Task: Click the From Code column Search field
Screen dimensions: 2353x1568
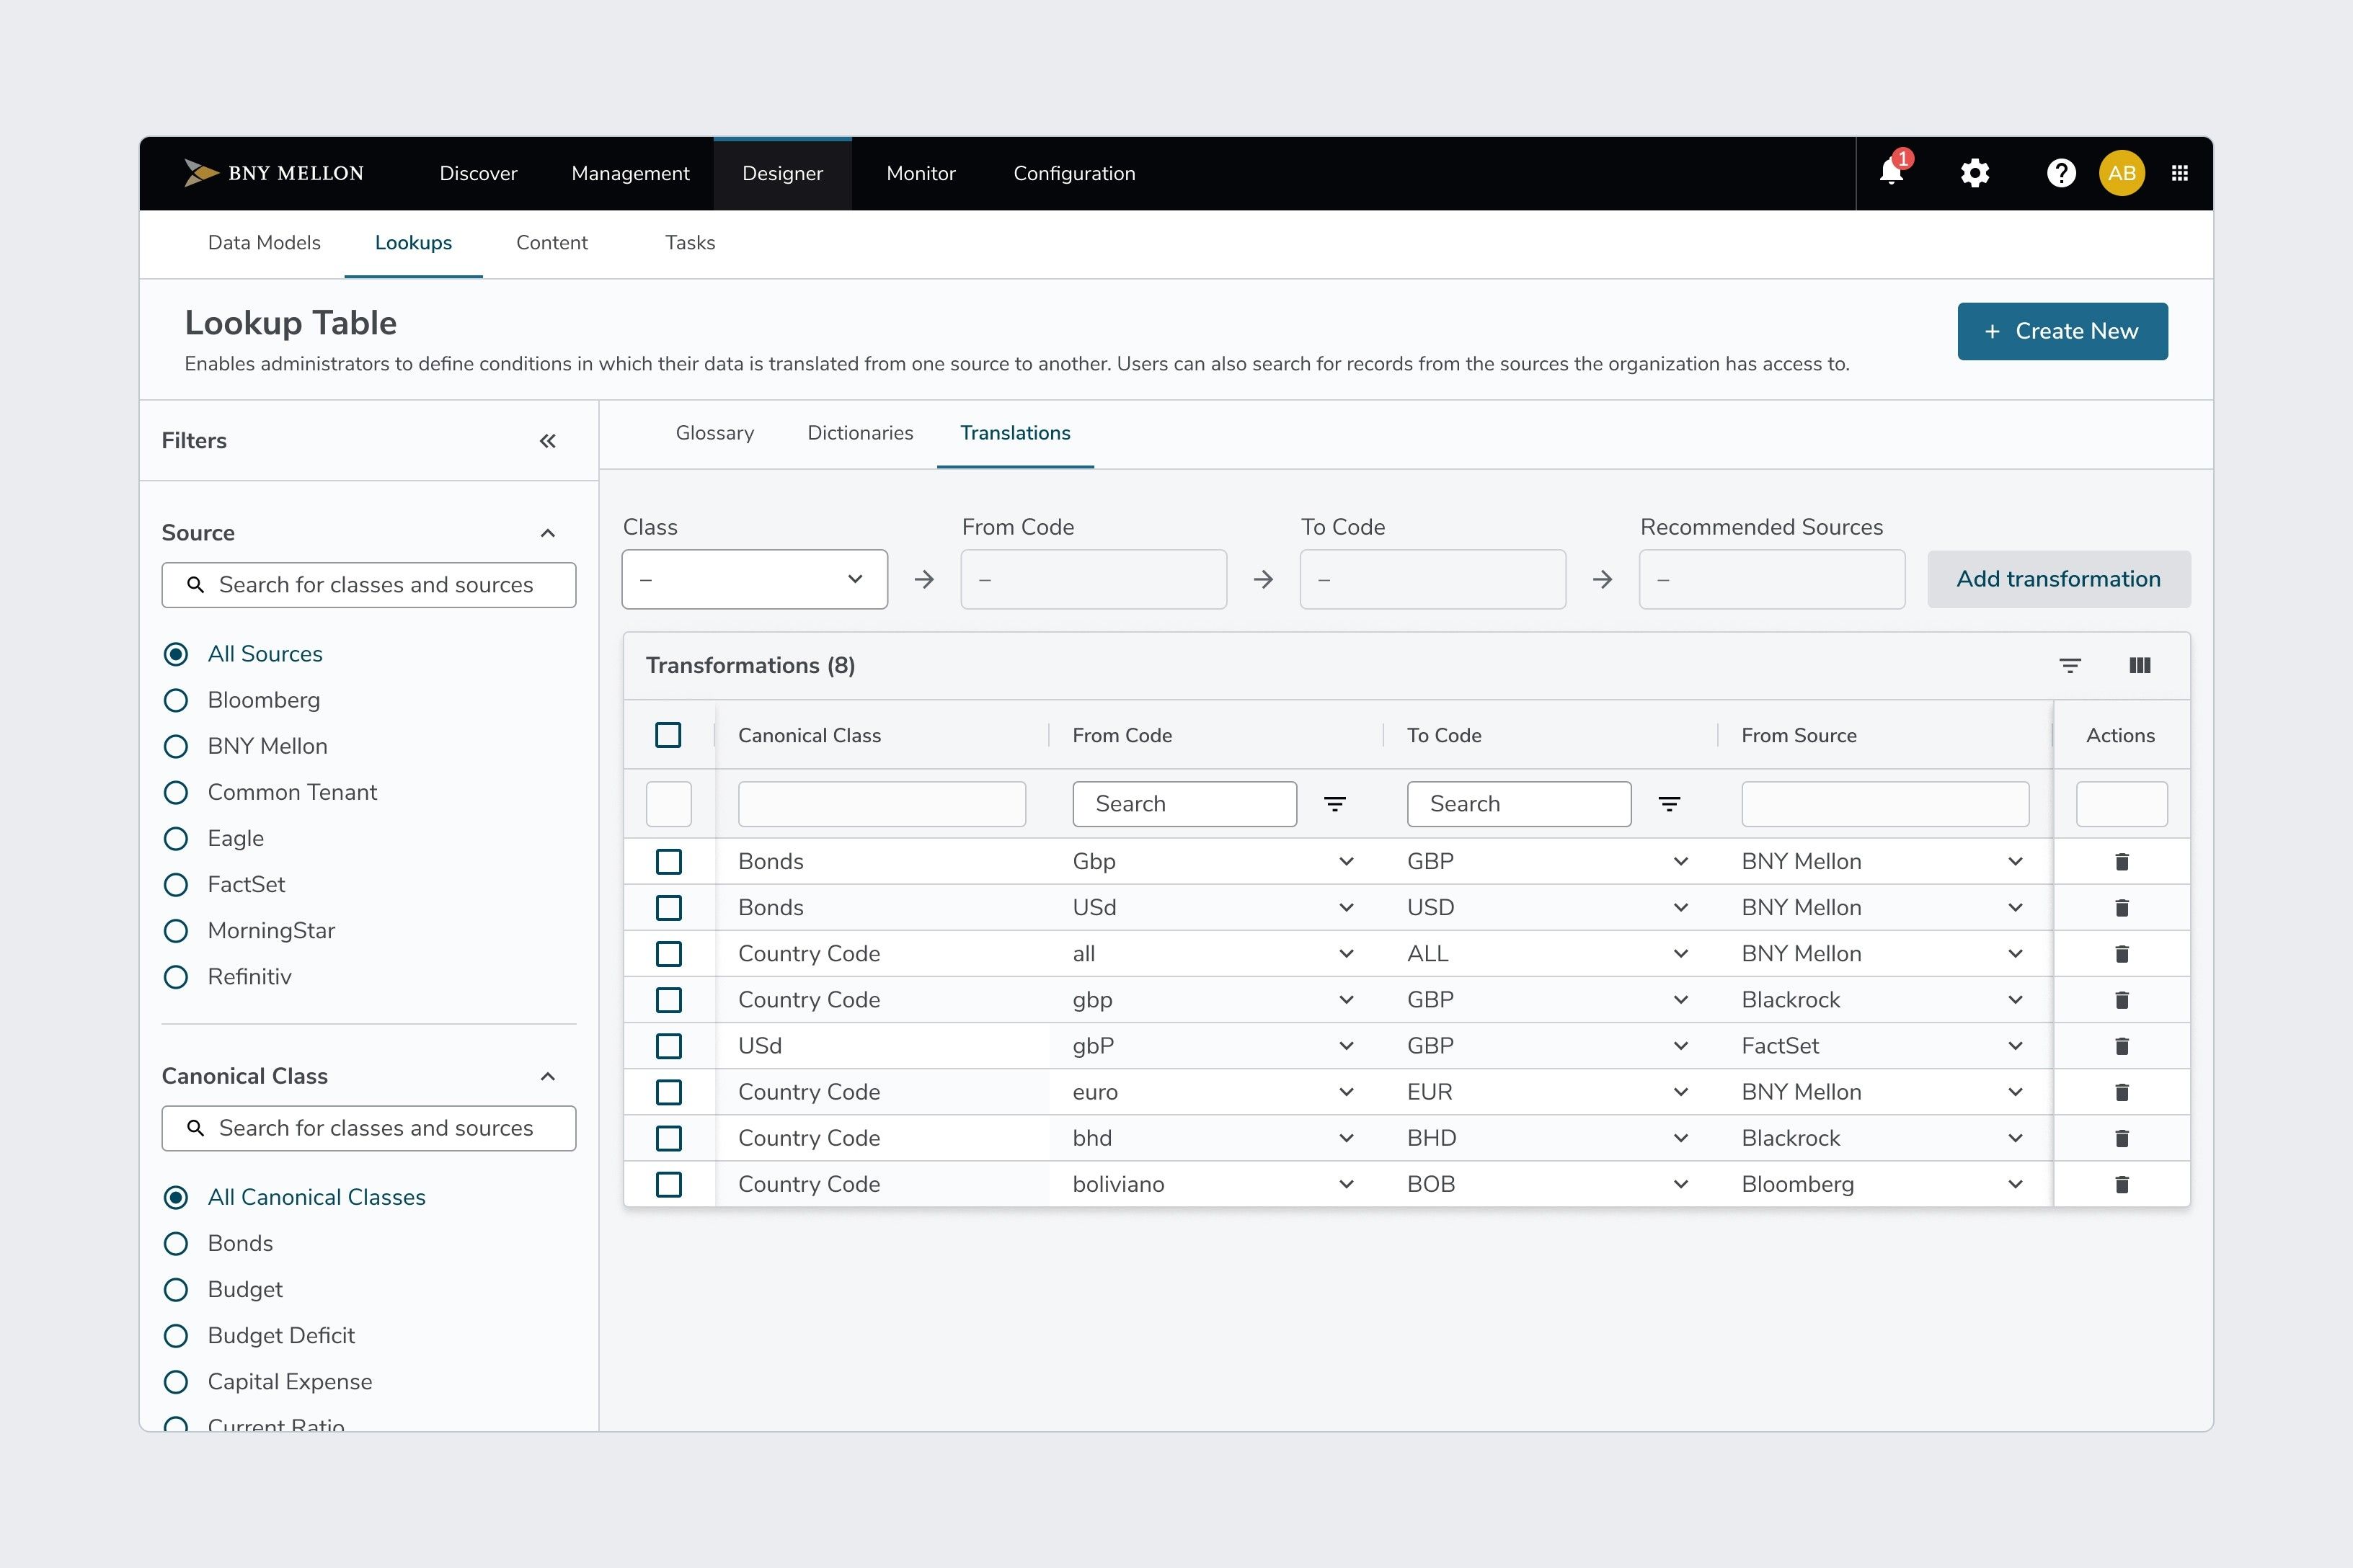Action: (1184, 804)
